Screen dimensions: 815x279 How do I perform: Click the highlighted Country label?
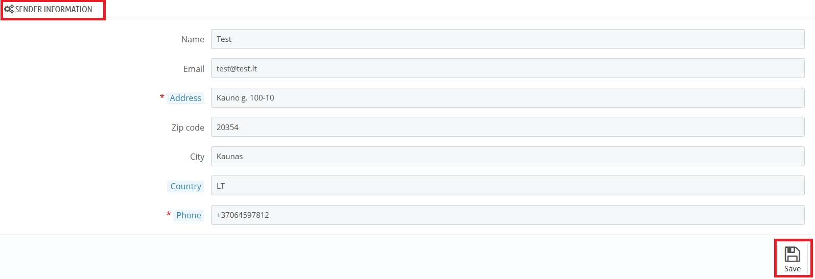185,186
